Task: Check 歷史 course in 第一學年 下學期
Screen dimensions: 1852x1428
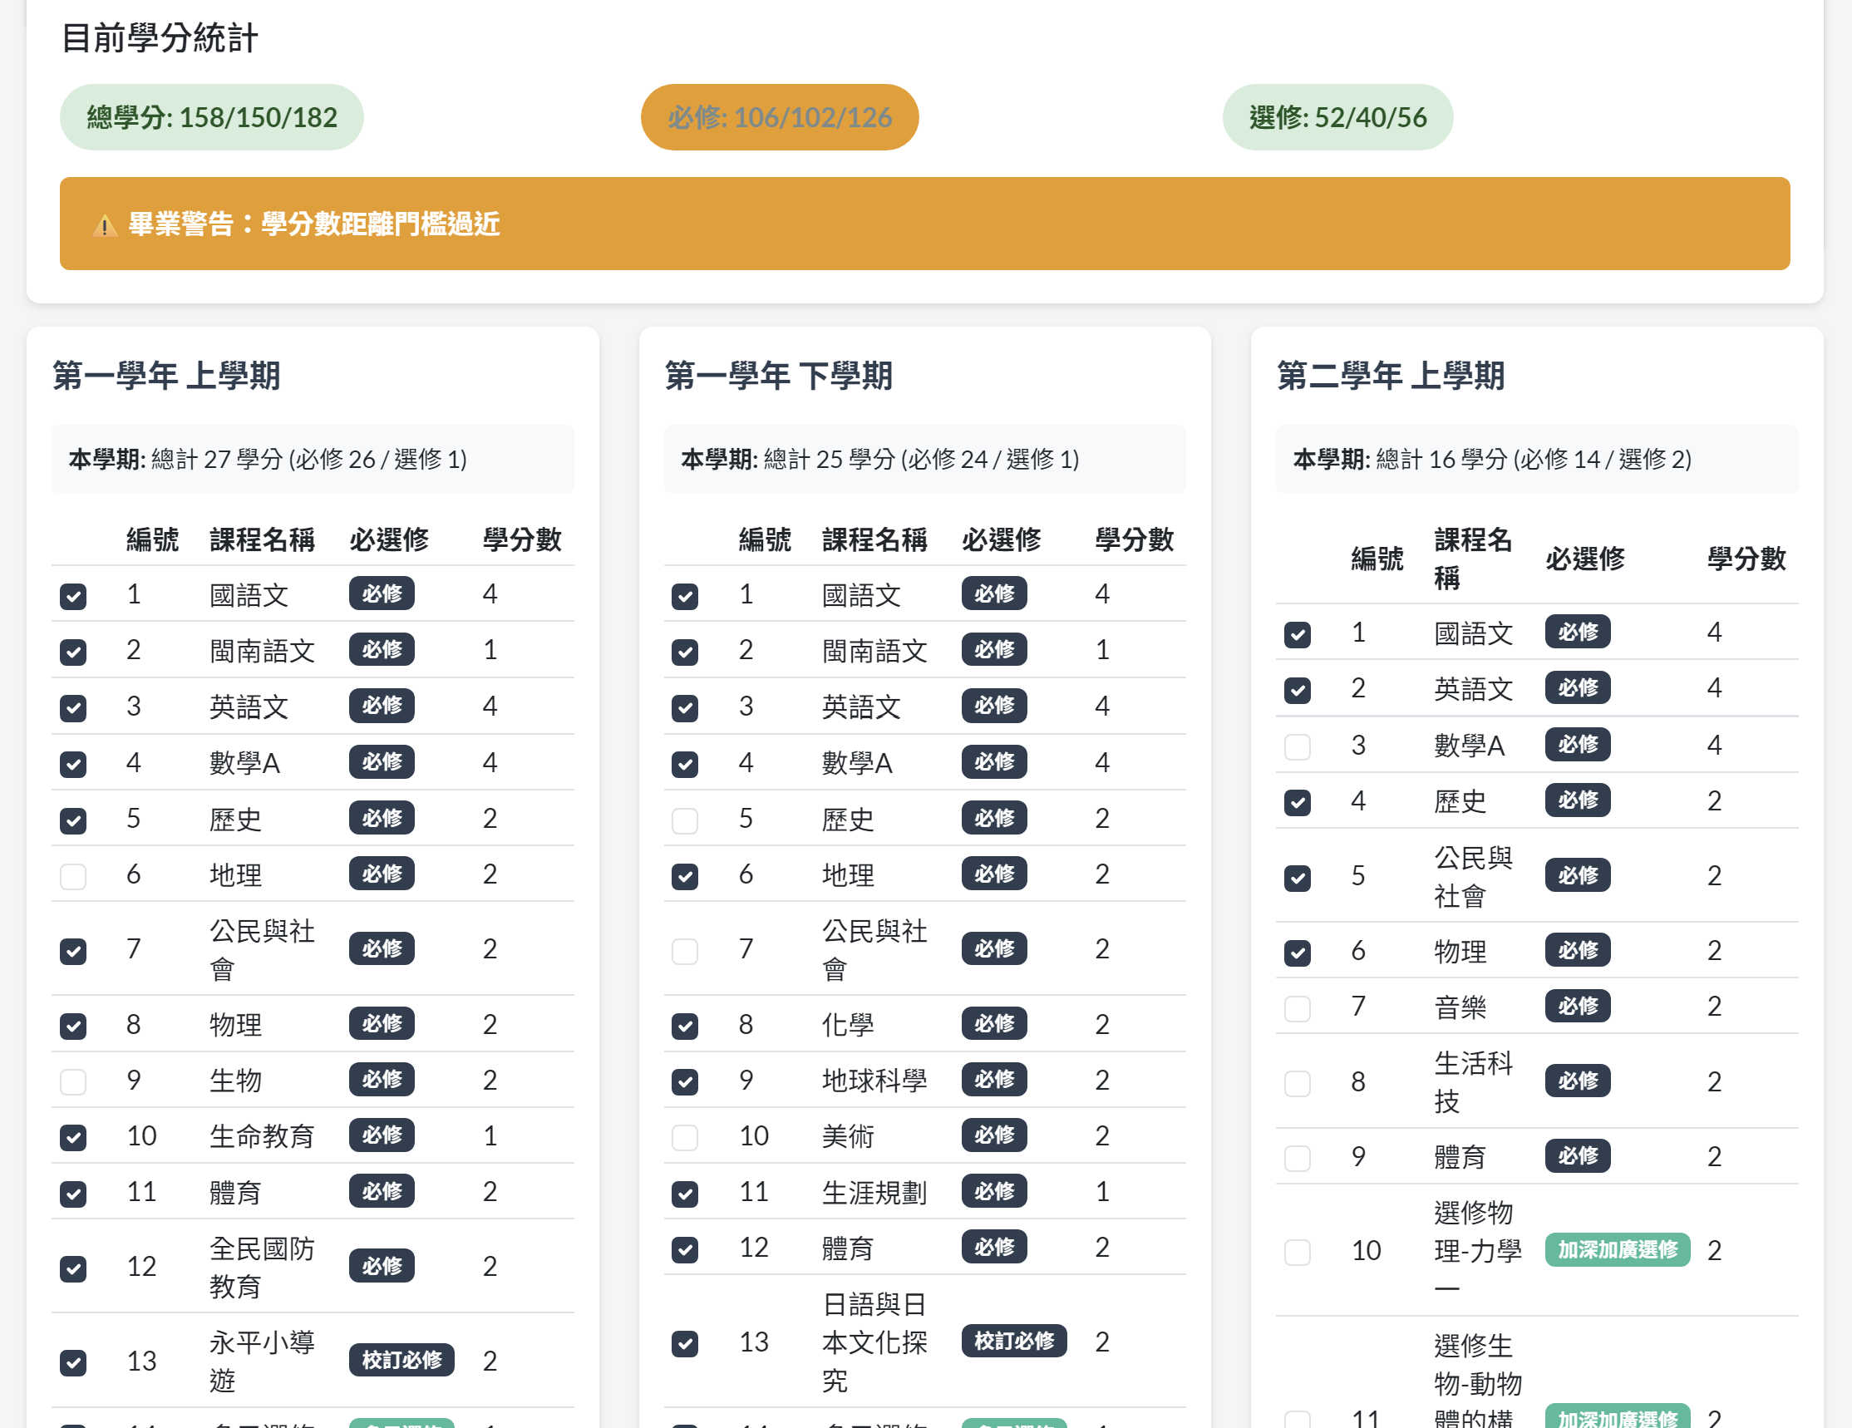Action: pos(685,820)
